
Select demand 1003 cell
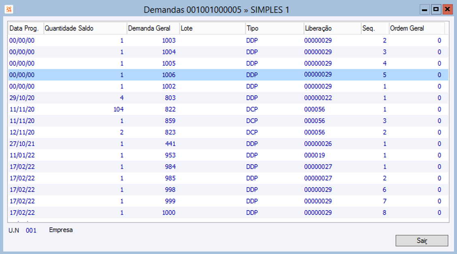[169, 41]
